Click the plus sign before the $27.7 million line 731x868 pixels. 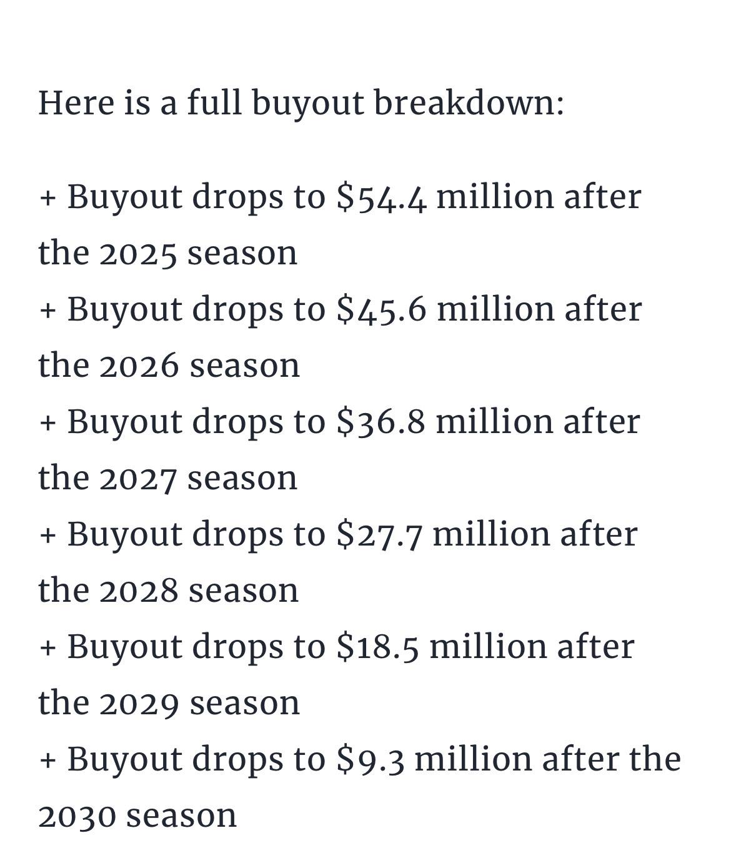click(47, 536)
